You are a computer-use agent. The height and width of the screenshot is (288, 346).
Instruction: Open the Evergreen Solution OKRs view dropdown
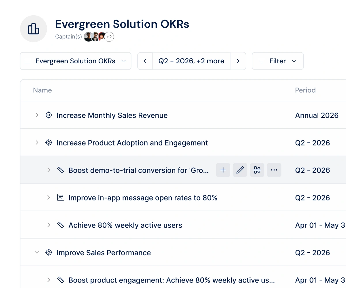click(x=76, y=61)
